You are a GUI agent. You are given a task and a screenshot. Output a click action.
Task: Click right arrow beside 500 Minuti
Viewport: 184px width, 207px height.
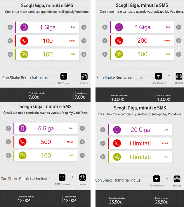82,142
